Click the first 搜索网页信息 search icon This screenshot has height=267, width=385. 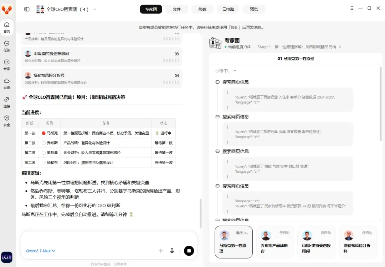click(x=217, y=82)
